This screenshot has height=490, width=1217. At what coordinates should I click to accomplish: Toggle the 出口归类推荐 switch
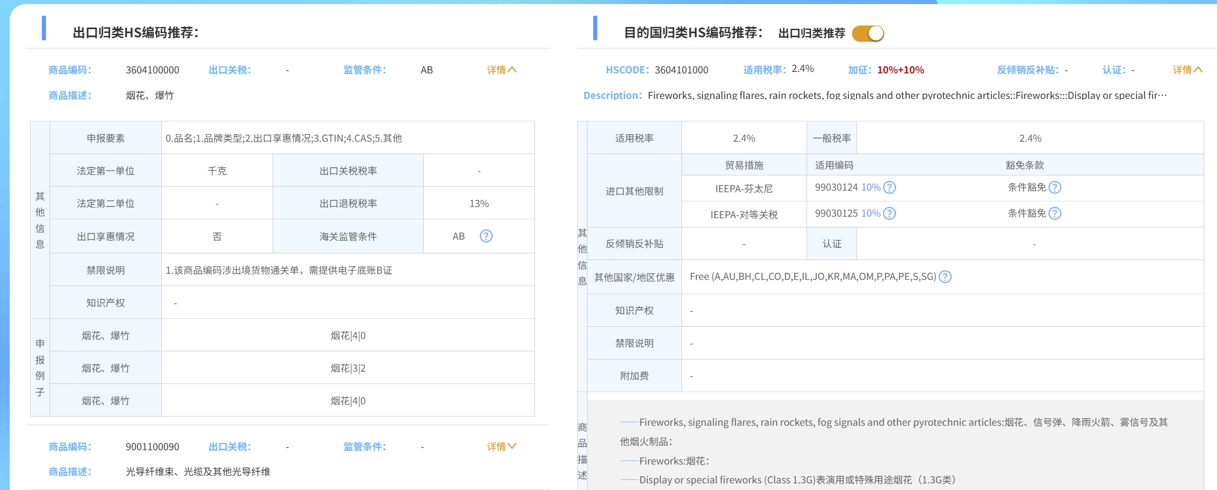pyautogui.click(x=868, y=34)
